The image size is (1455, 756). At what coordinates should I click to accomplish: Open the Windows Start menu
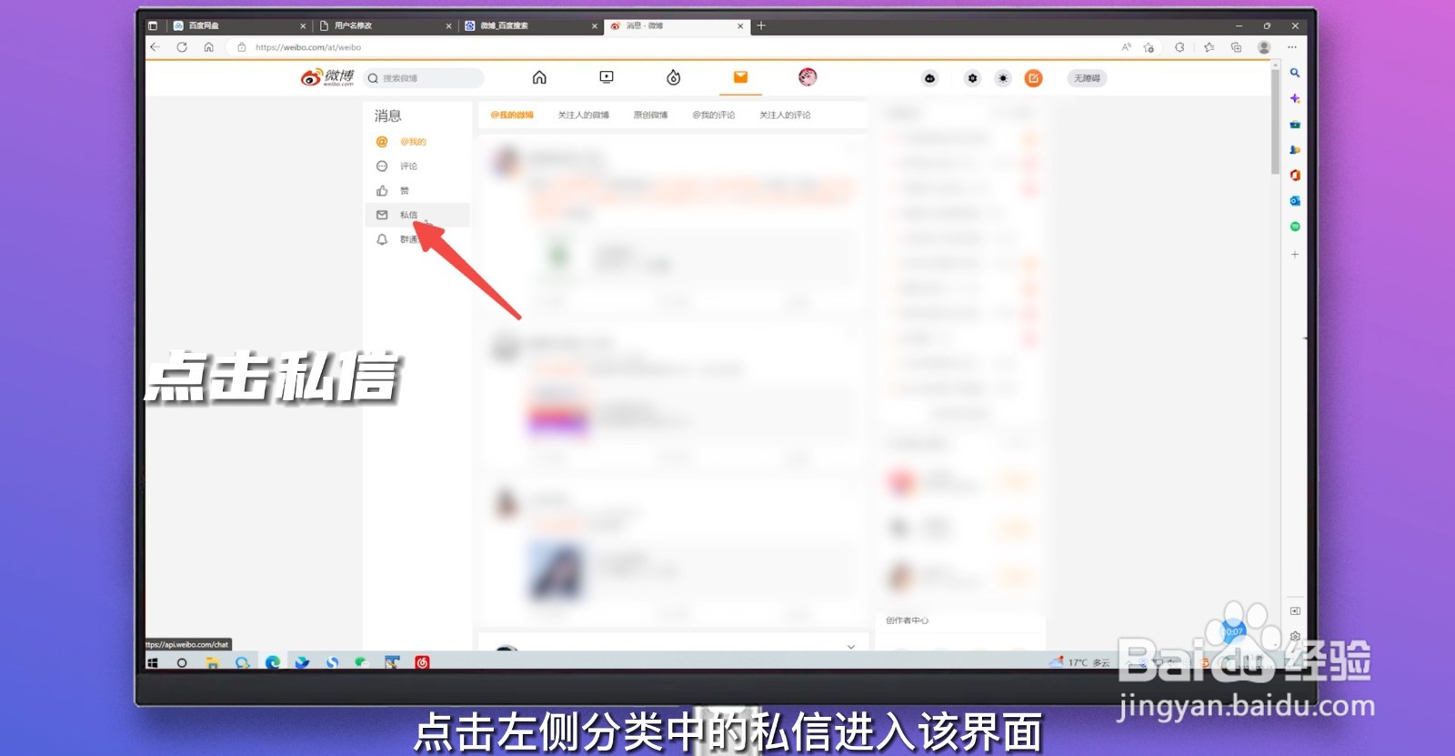[x=153, y=662]
